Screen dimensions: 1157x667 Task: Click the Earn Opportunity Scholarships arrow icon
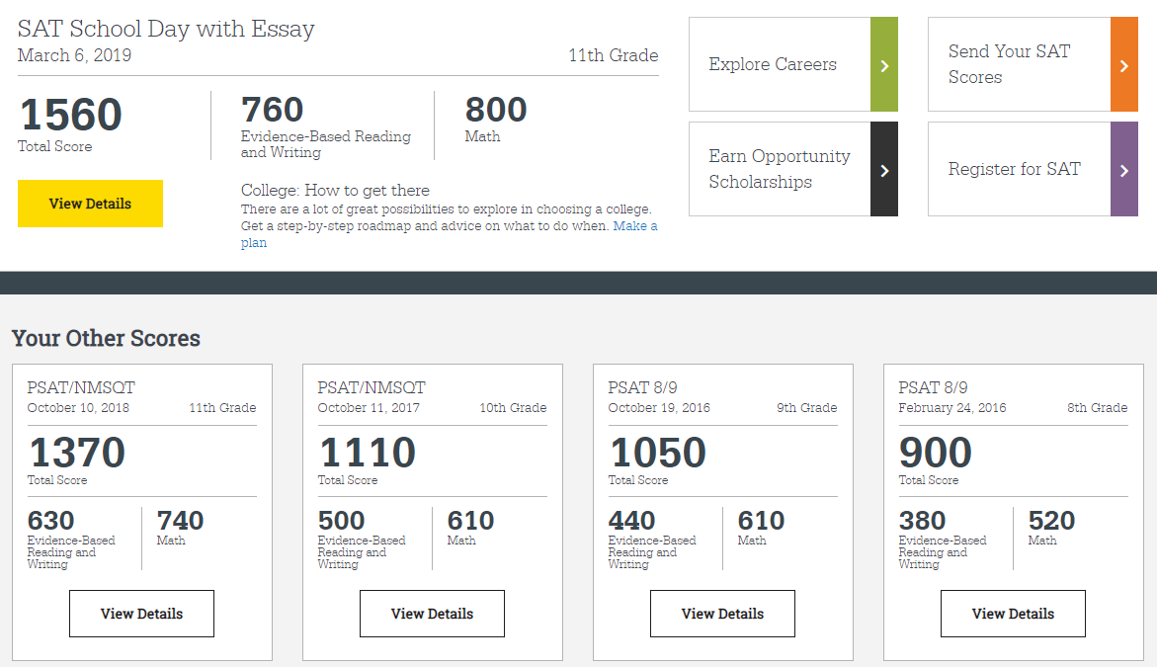click(883, 169)
